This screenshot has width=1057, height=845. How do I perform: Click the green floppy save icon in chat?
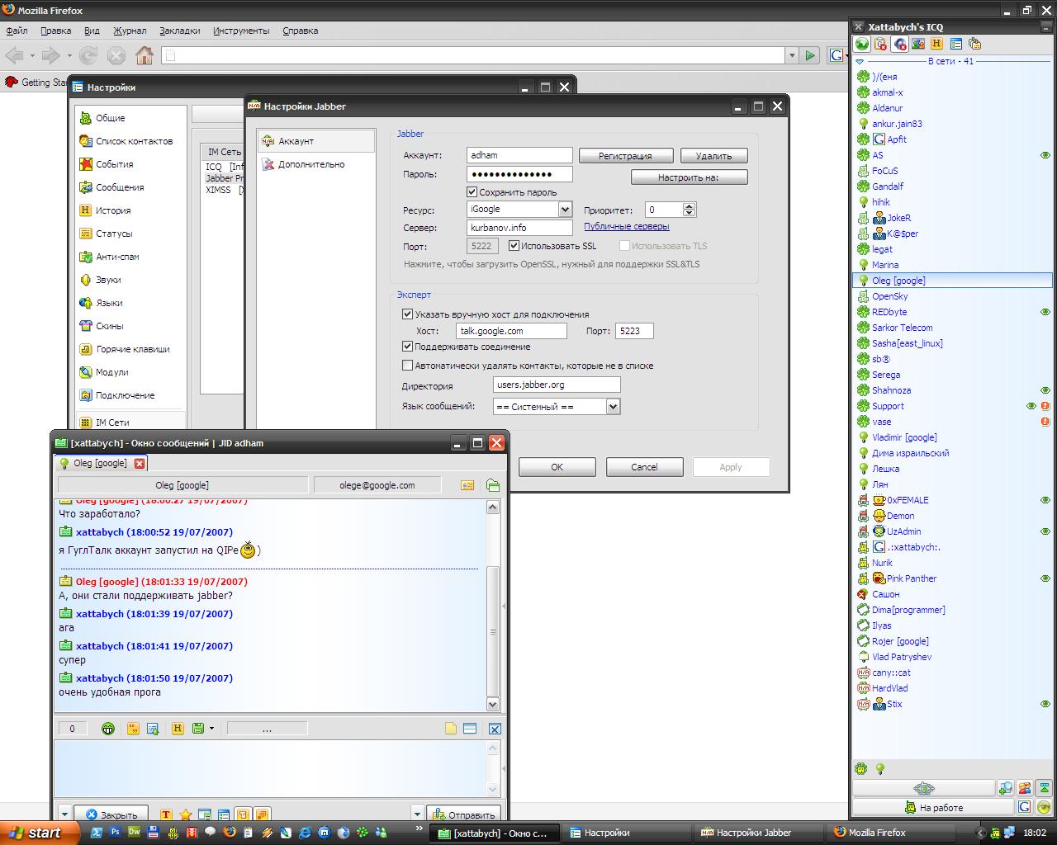tap(197, 729)
